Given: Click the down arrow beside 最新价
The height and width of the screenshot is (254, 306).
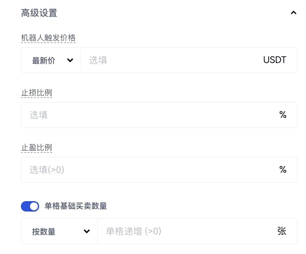Looking at the screenshot, I should pos(70,60).
